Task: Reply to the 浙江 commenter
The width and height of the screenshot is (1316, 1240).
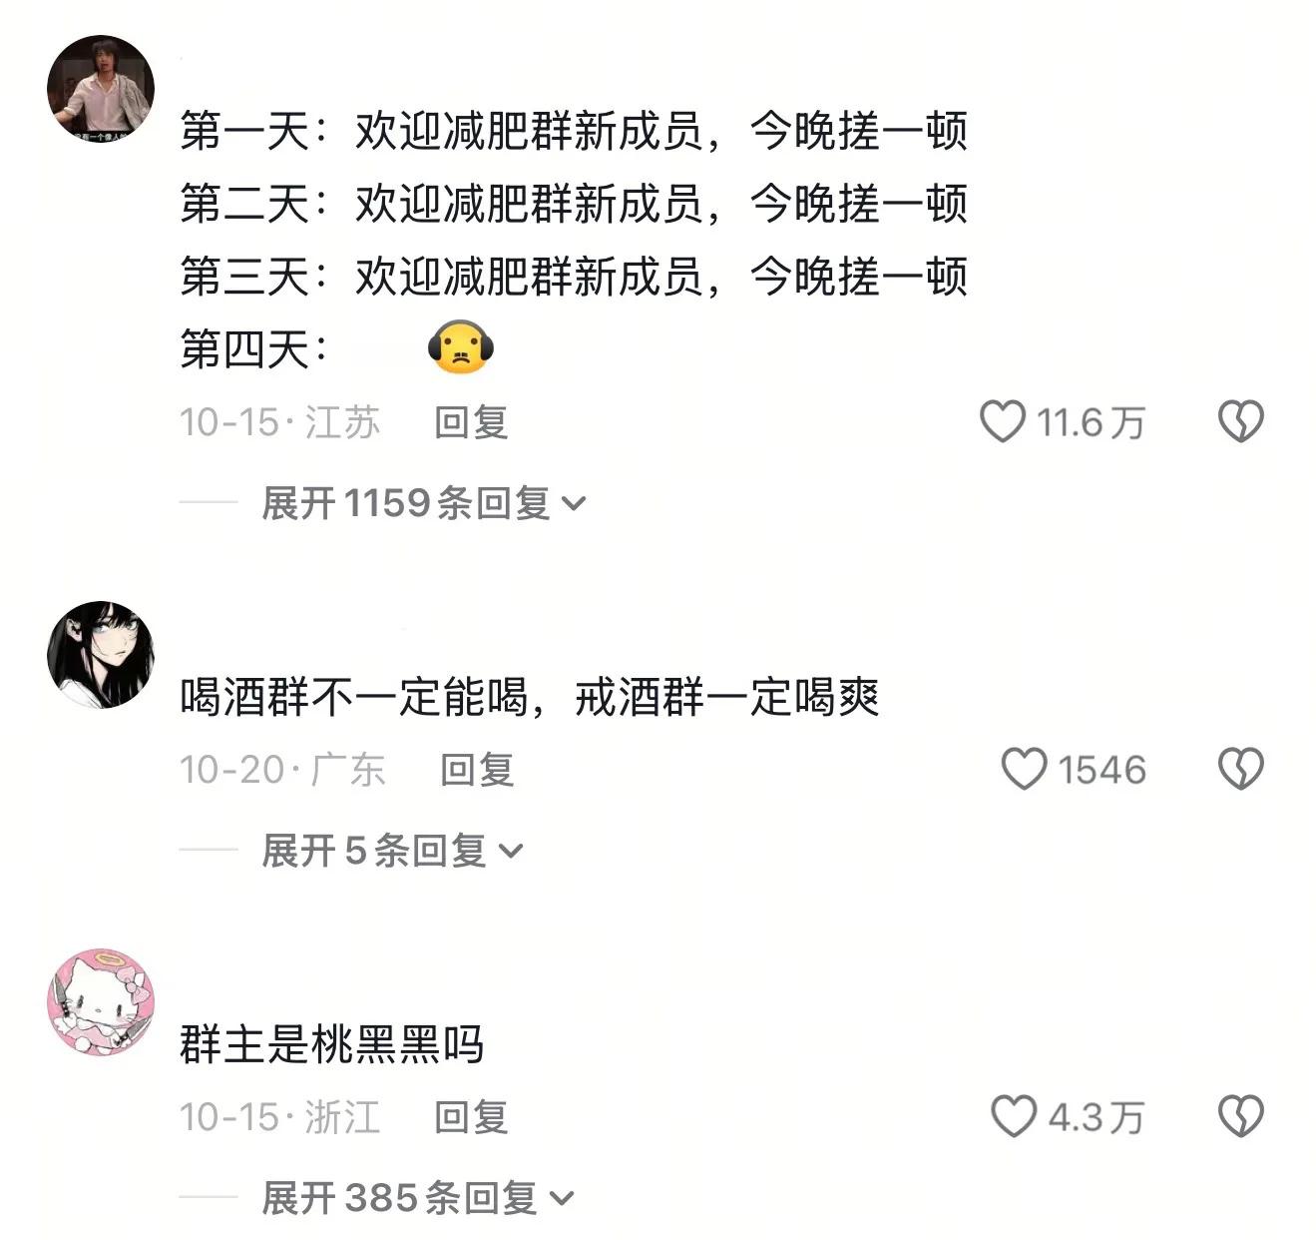Action: pos(471,1117)
